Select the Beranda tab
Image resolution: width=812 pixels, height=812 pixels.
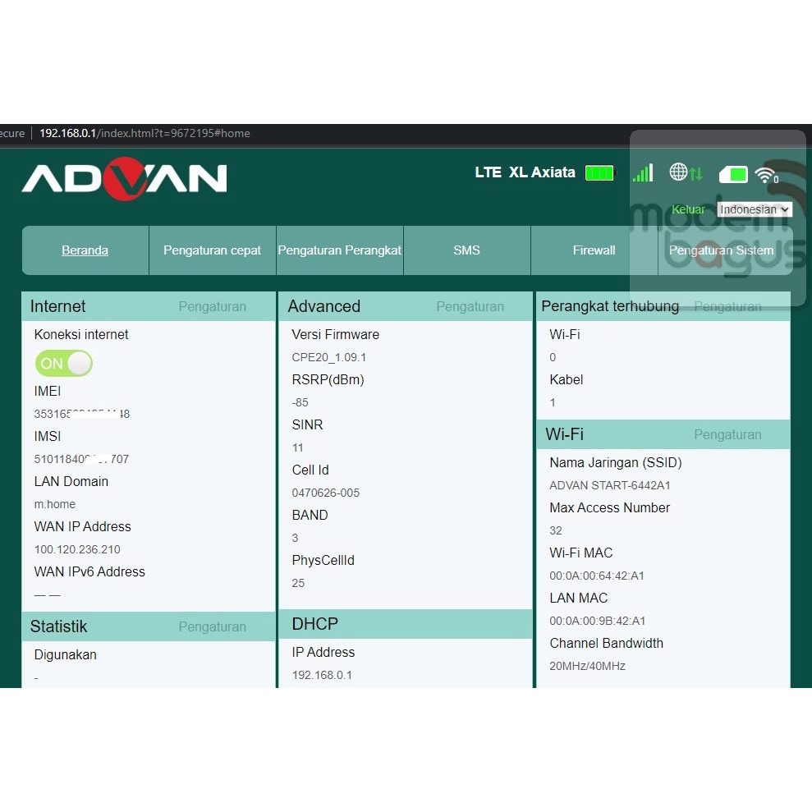point(85,250)
